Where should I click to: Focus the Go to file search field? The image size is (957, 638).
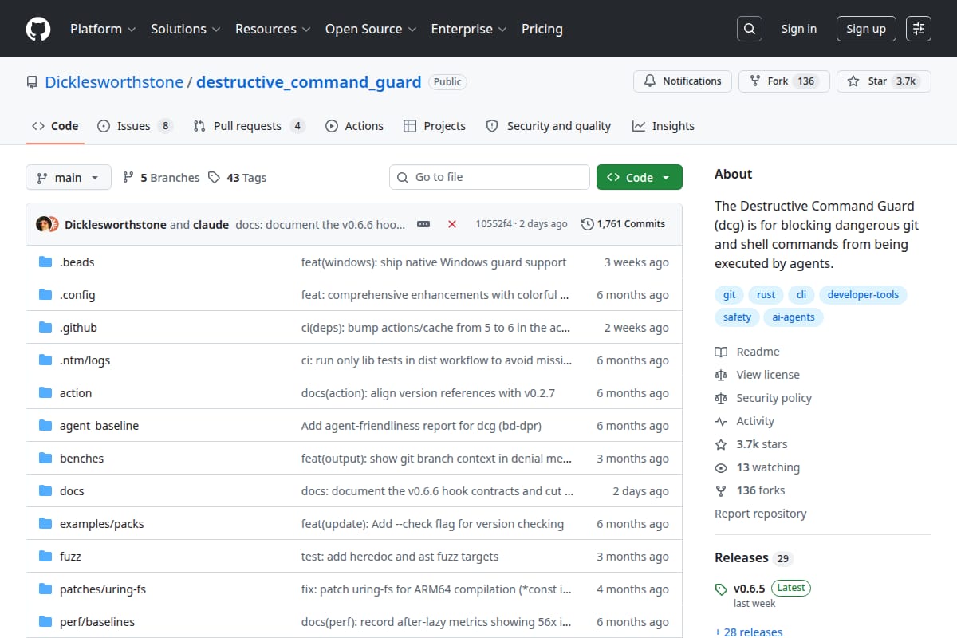490,178
